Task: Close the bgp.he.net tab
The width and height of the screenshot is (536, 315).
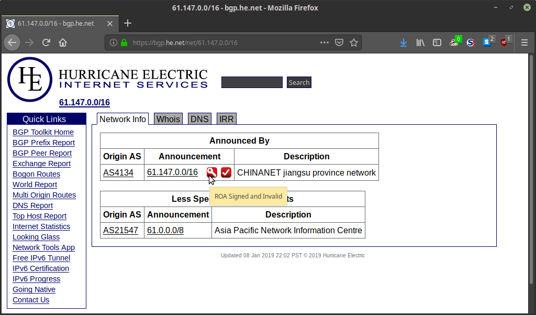Action: (x=110, y=23)
